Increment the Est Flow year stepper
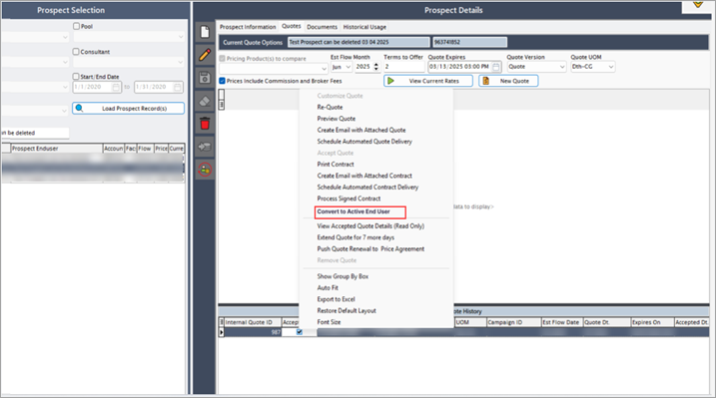The image size is (716, 398). click(x=376, y=64)
